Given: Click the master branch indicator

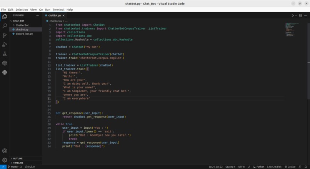Looking at the screenshot, I should coord(13,167).
